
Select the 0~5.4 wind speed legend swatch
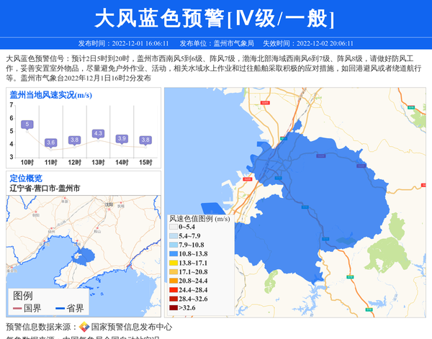pos(173,227)
